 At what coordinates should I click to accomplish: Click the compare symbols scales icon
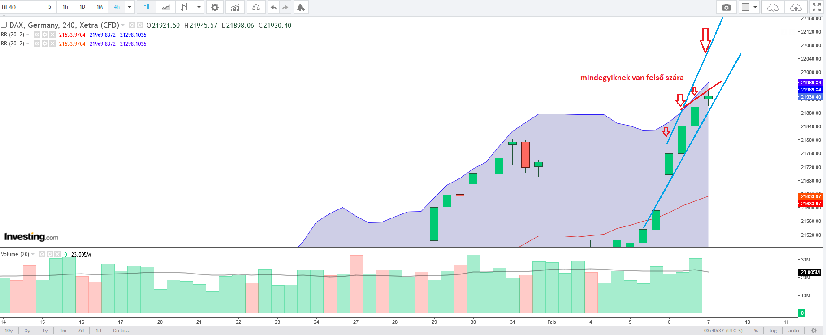click(x=256, y=7)
